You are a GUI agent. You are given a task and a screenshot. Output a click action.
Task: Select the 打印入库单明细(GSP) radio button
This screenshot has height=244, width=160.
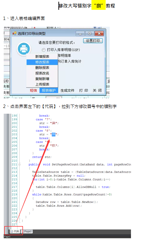pos(44,50)
